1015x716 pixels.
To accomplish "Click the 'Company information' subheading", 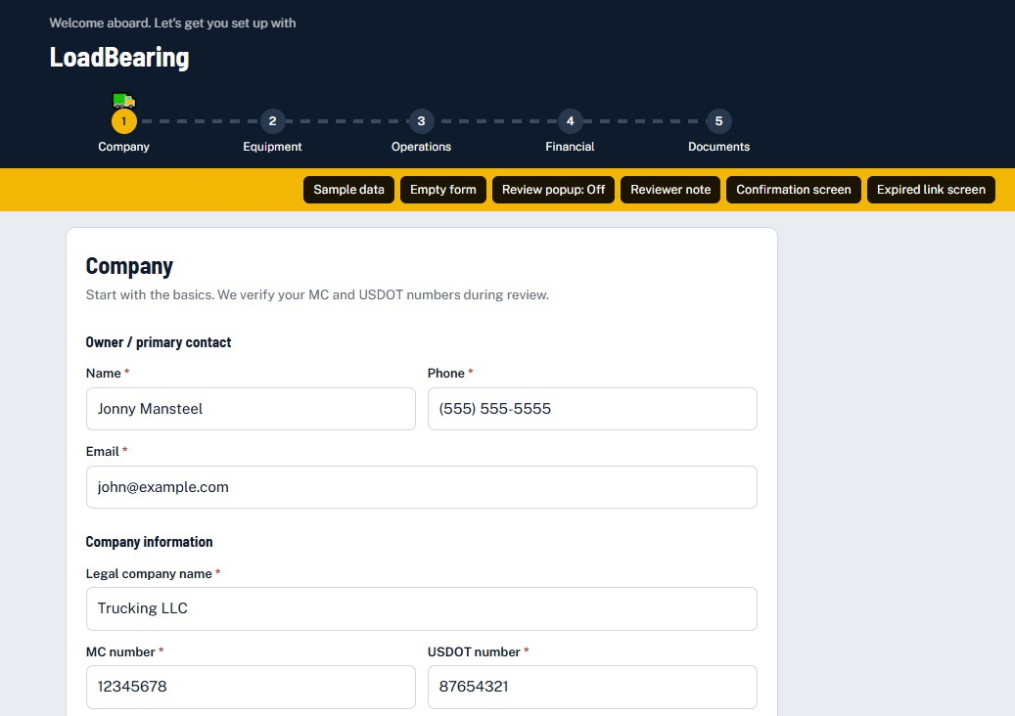I will [x=149, y=542].
